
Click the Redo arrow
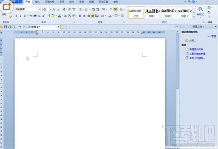coord(24,27)
